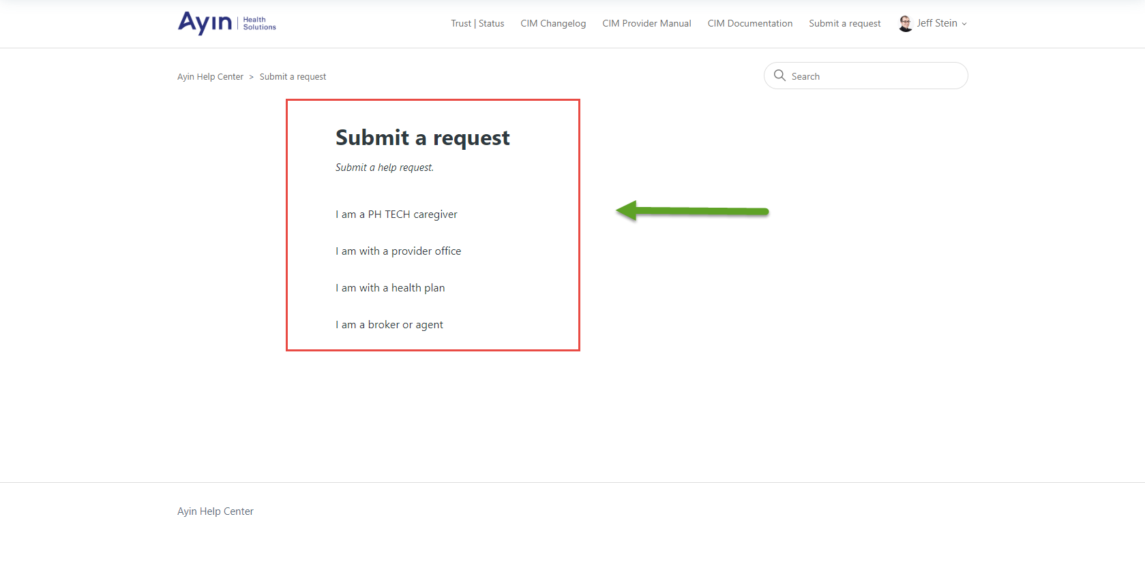Image resolution: width=1145 pixels, height=570 pixels.
Task: Go to CIM Changelog in the header
Action: [x=553, y=23]
